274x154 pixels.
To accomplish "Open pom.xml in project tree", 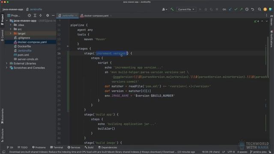I will pos(23,55).
